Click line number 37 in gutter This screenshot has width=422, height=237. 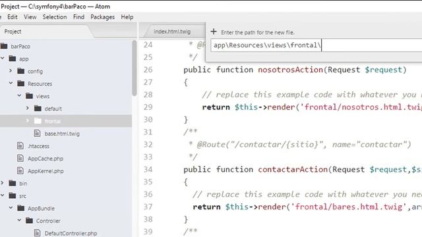pos(148,207)
